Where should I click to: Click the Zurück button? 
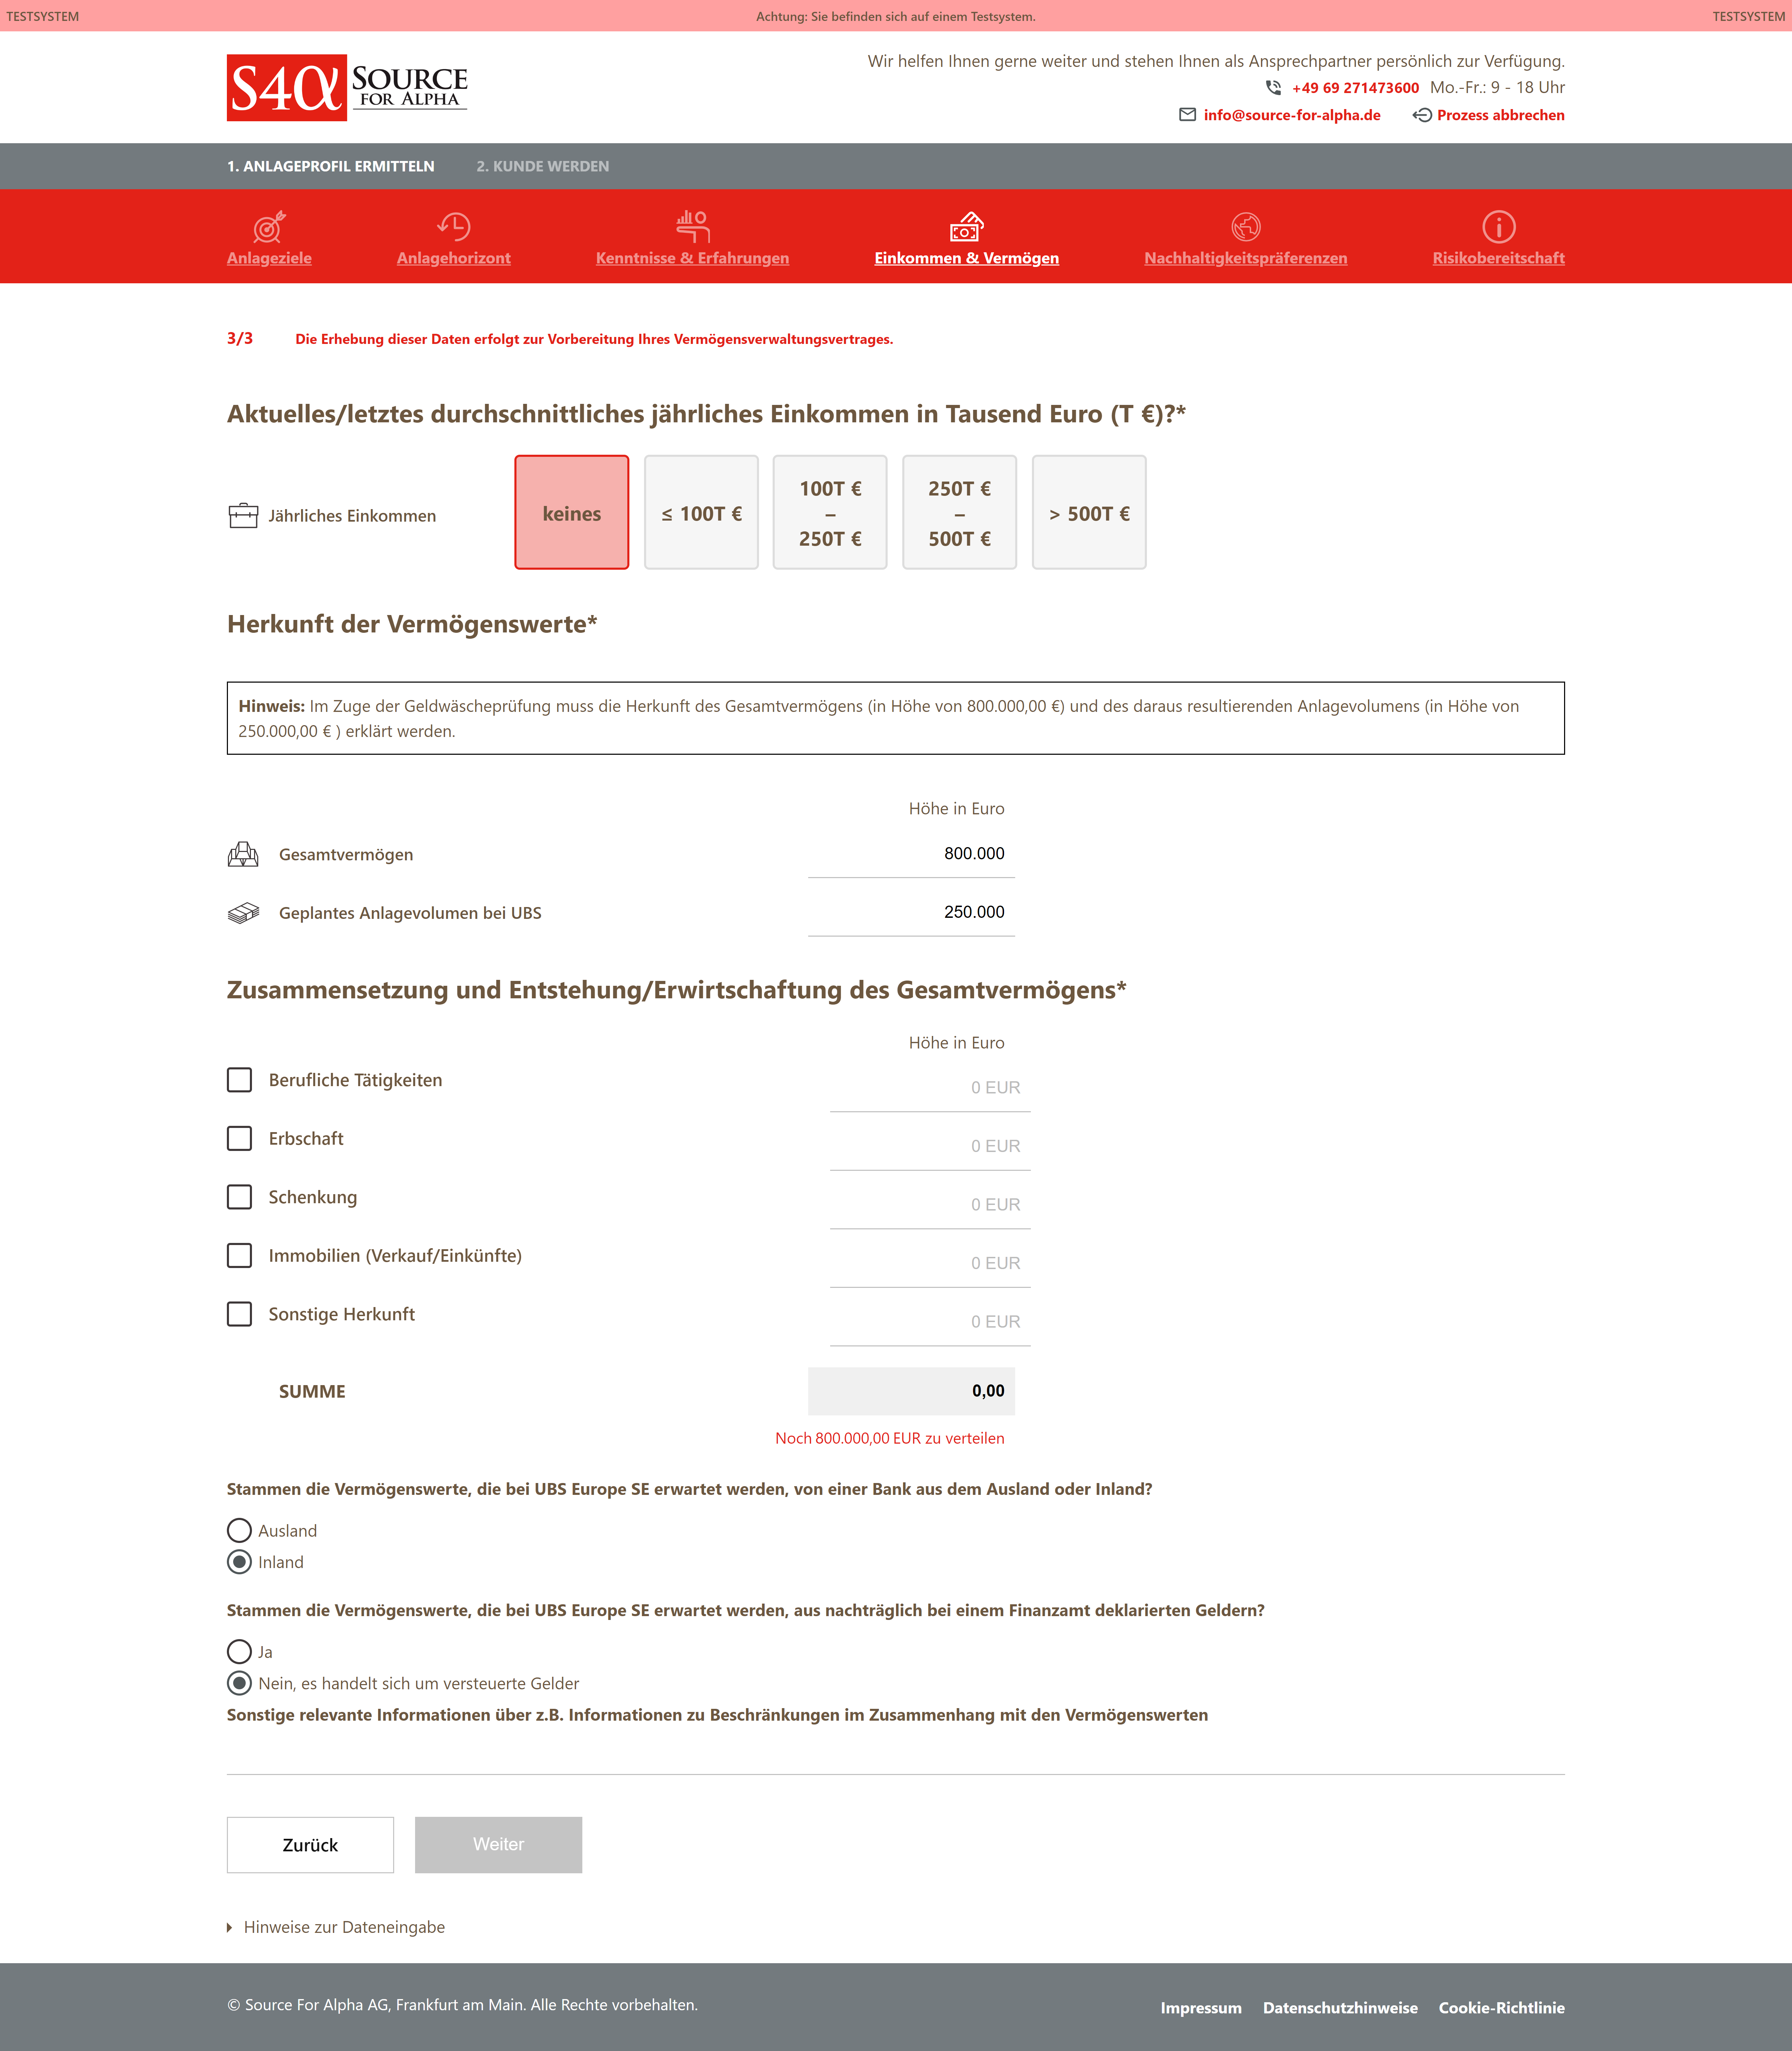tap(310, 1845)
